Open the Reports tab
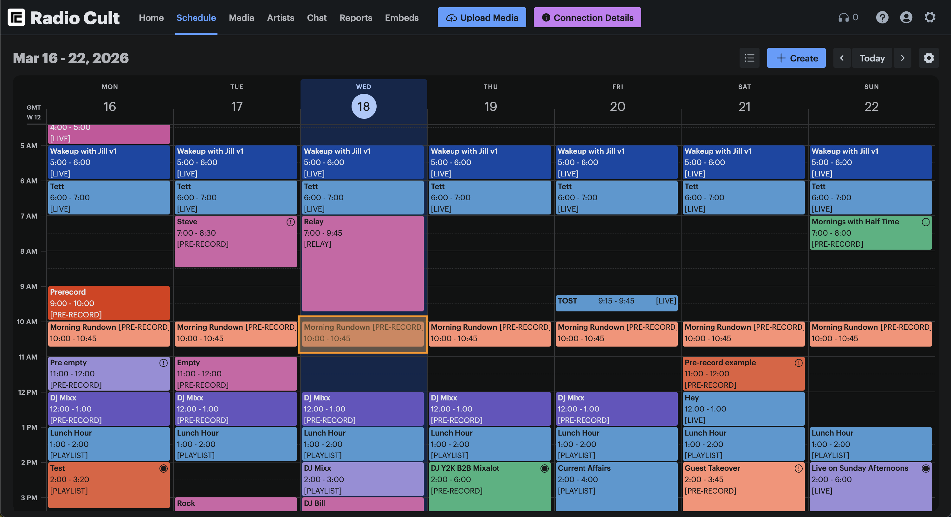The image size is (951, 517). [x=356, y=18]
